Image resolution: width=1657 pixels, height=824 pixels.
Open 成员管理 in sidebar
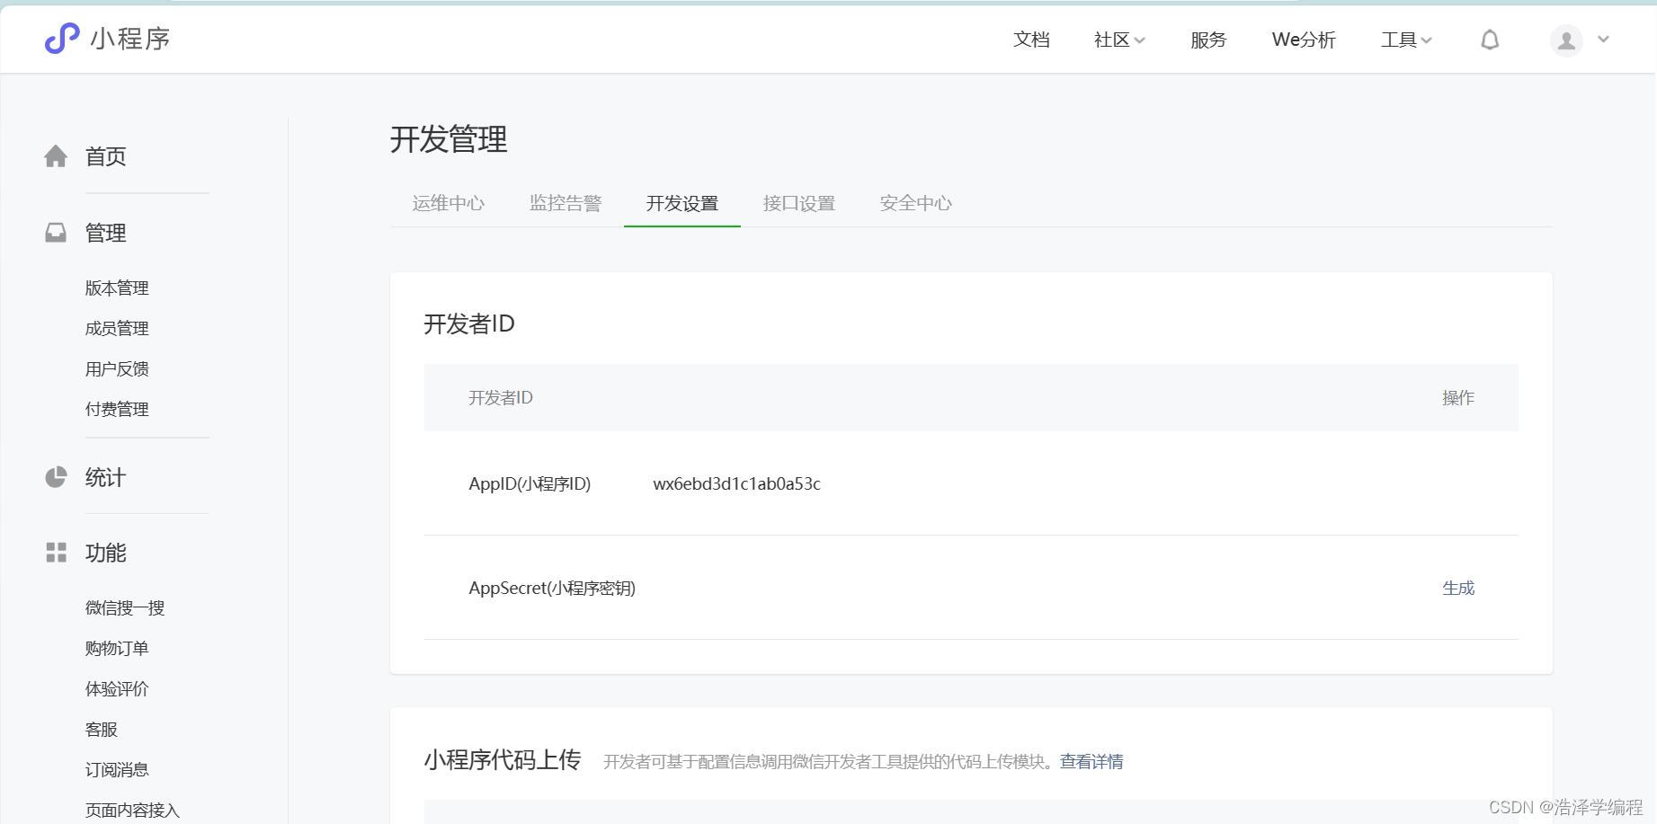[x=117, y=329]
